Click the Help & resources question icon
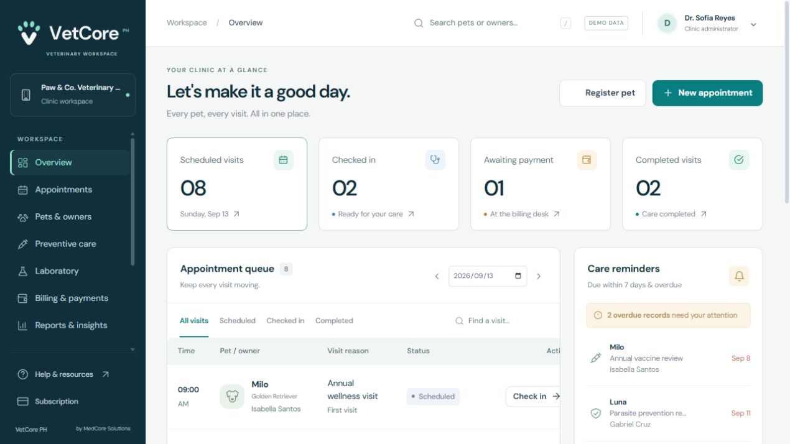Image resolution: width=790 pixels, height=444 pixels. click(23, 374)
